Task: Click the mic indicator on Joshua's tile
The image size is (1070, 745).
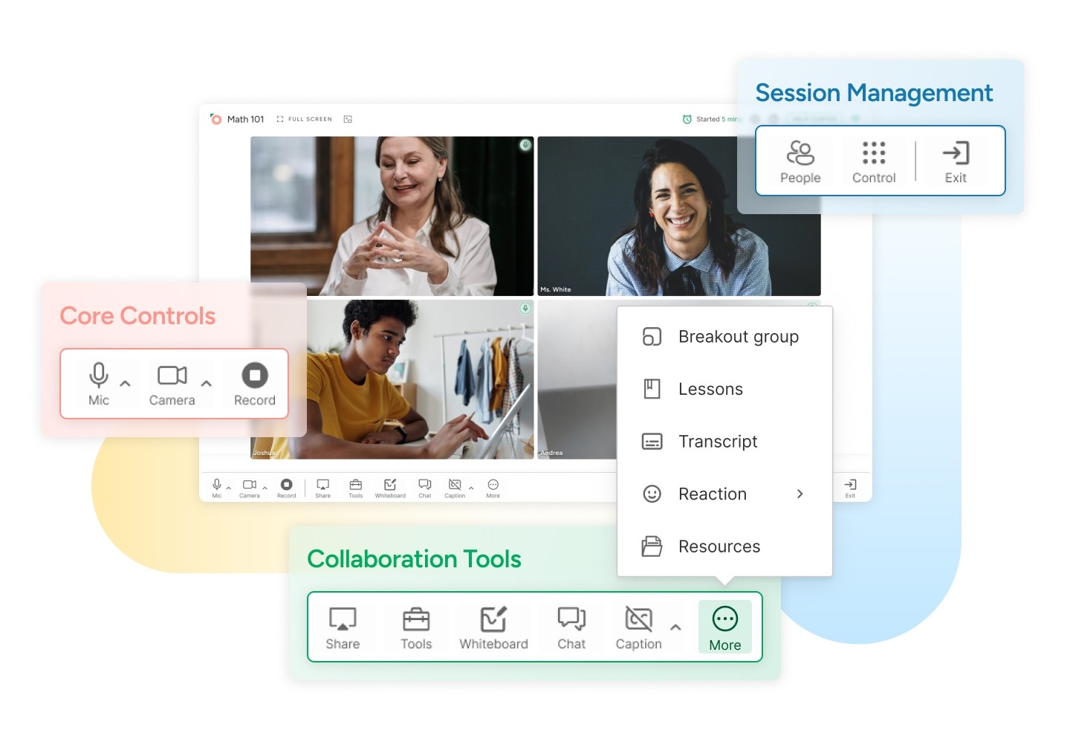Action: pos(525,308)
